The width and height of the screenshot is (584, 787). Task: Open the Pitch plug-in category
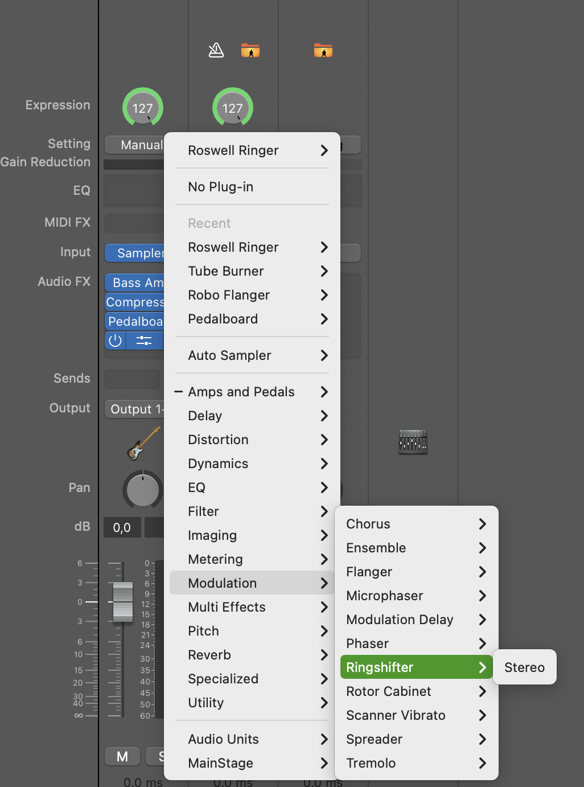252,631
